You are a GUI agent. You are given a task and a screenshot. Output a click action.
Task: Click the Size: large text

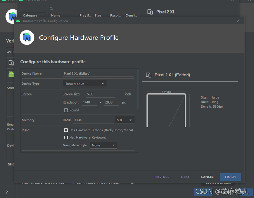click(x=210, y=97)
